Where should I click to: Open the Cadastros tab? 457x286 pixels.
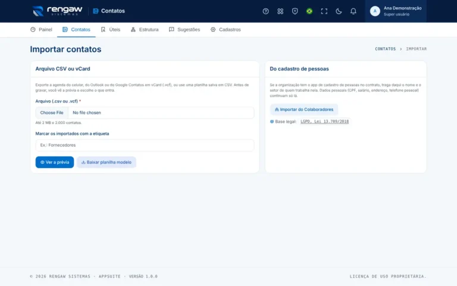[x=226, y=29]
